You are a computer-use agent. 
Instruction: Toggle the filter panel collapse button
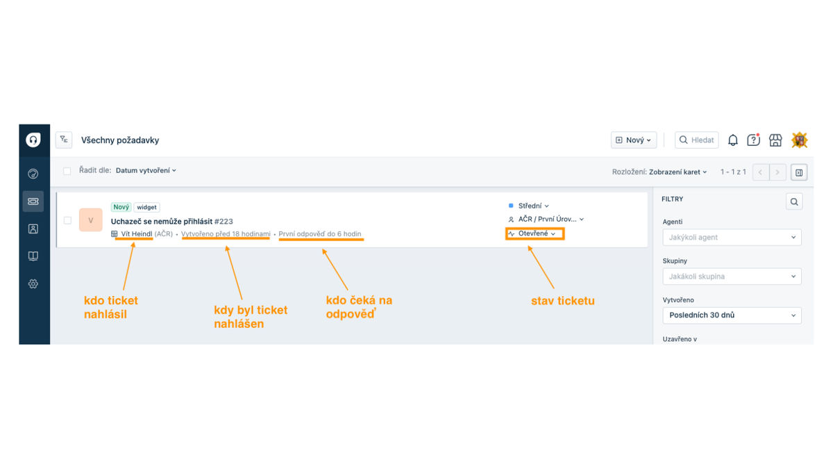click(x=799, y=172)
